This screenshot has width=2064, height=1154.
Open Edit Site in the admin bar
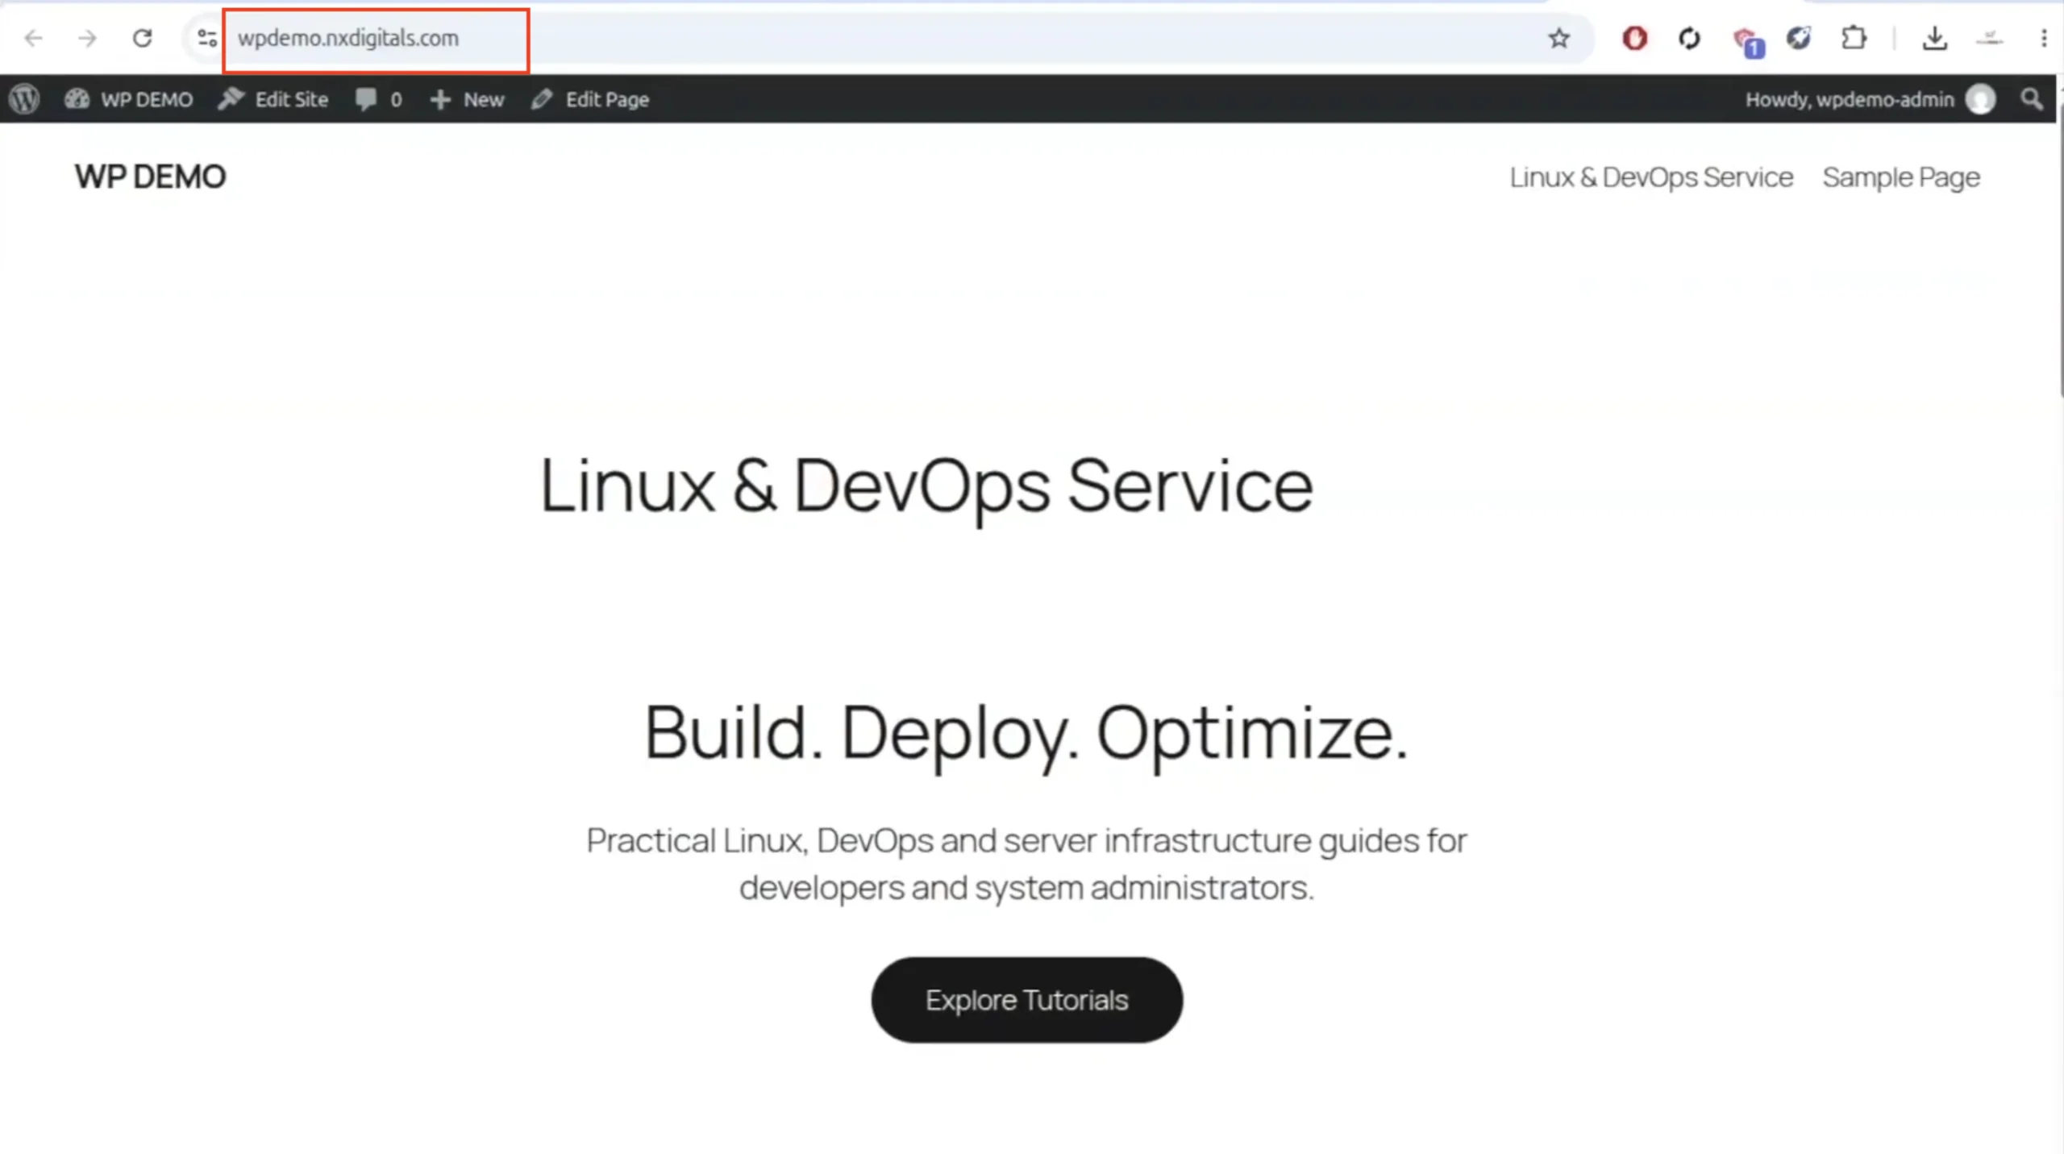[273, 99]
